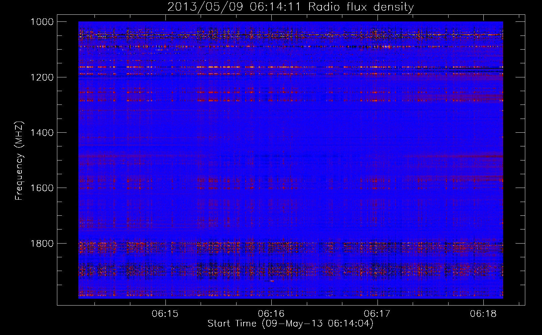Click the 1800 frequency tick label

tap(42, 243)
